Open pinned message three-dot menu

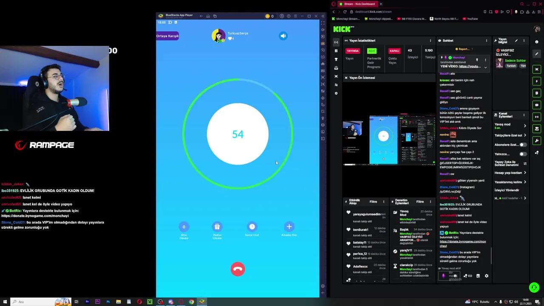point(485,59)
